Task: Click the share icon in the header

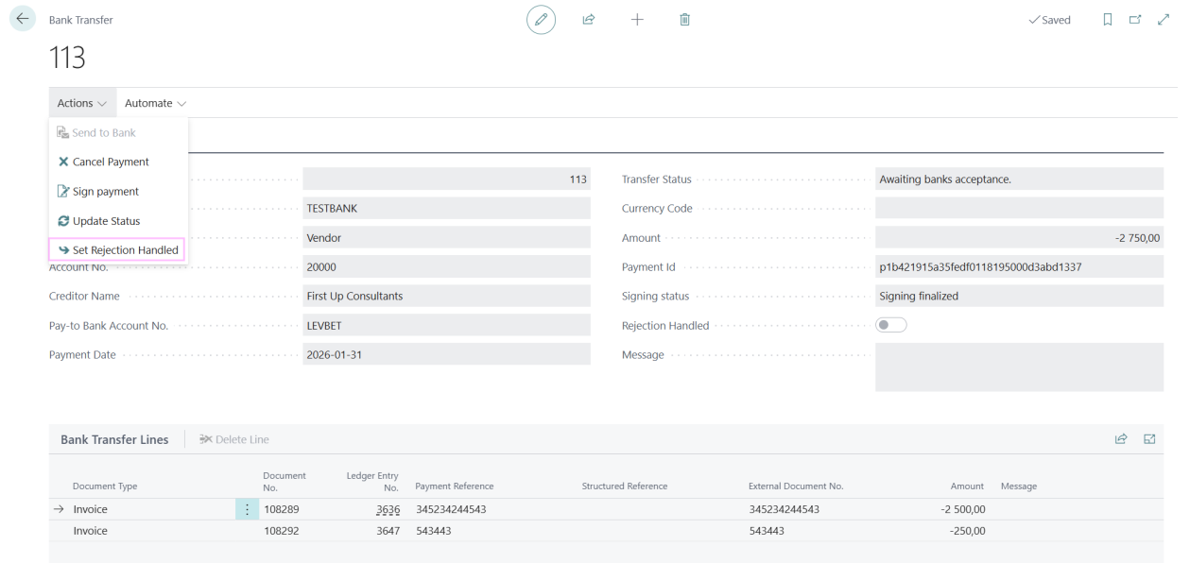Action: click(589, 20)
